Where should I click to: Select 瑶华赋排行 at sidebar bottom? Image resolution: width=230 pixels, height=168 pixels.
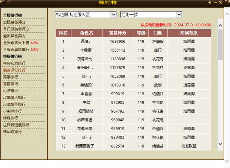pyautogui.click(x=13, y=132)
